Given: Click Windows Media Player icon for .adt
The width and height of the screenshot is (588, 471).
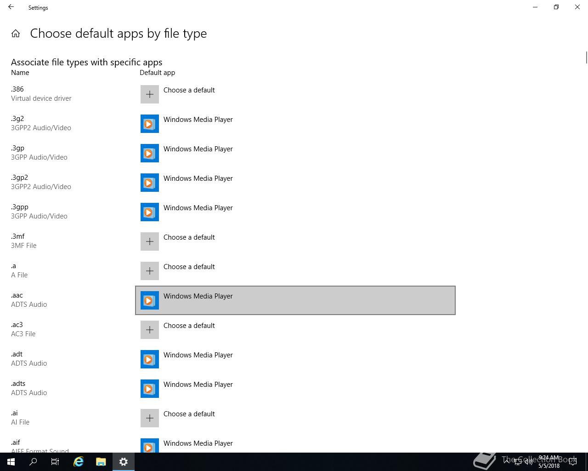Looking at the screenshot, I should click(x=150, y=359).
